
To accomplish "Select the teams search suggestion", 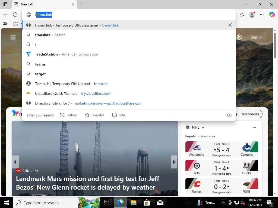I will point(128,64).
